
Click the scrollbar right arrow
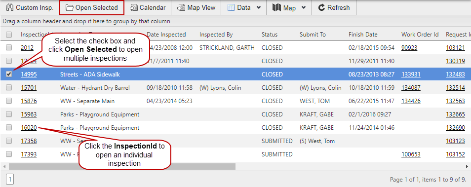(x=467, y=166)
